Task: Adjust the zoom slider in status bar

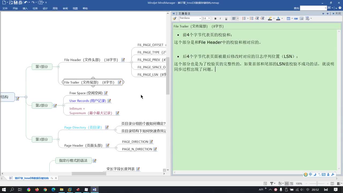Action: pyautogui.click(x=317, y=184)
